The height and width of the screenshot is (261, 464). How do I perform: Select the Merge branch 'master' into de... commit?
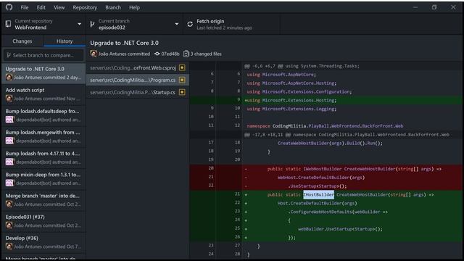pos(43,200)
